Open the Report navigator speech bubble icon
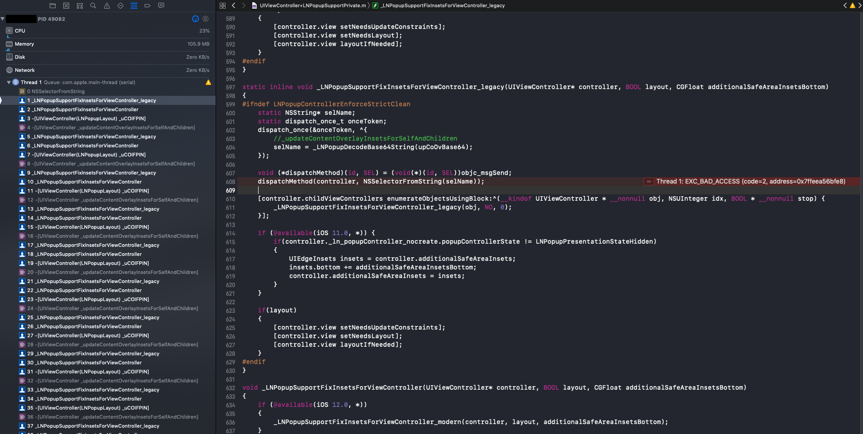Image resolution: width=863 pixels, height=434 pixels. (161, 5)
